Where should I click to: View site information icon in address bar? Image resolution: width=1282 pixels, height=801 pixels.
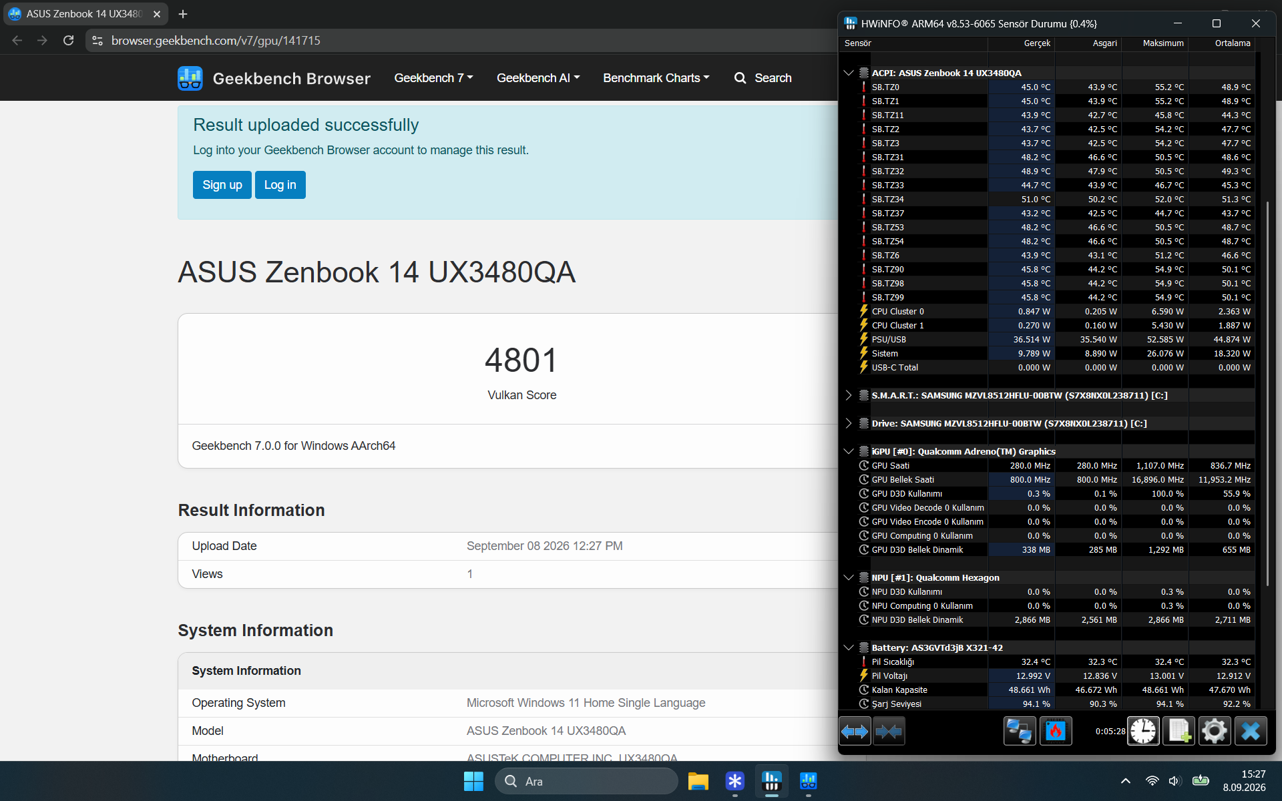97,41
